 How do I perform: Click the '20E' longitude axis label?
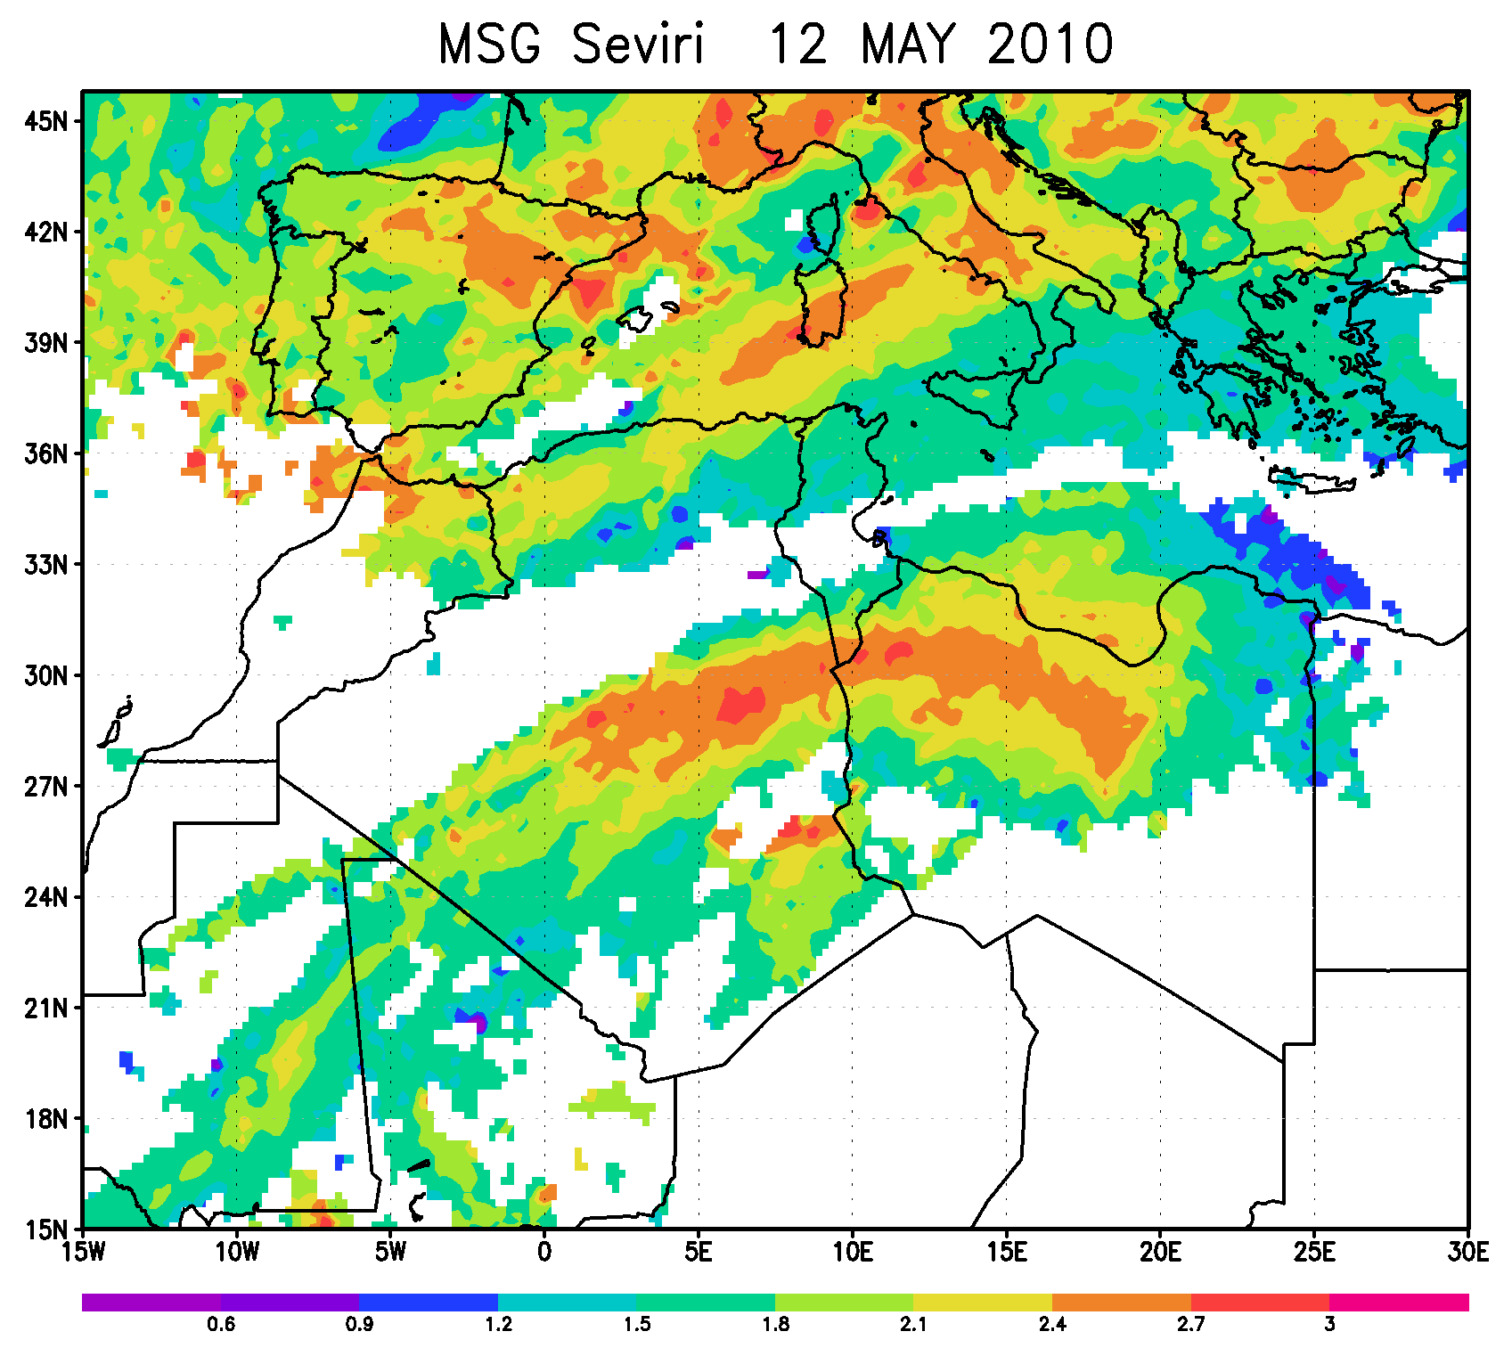(x=1161, y=1252)
